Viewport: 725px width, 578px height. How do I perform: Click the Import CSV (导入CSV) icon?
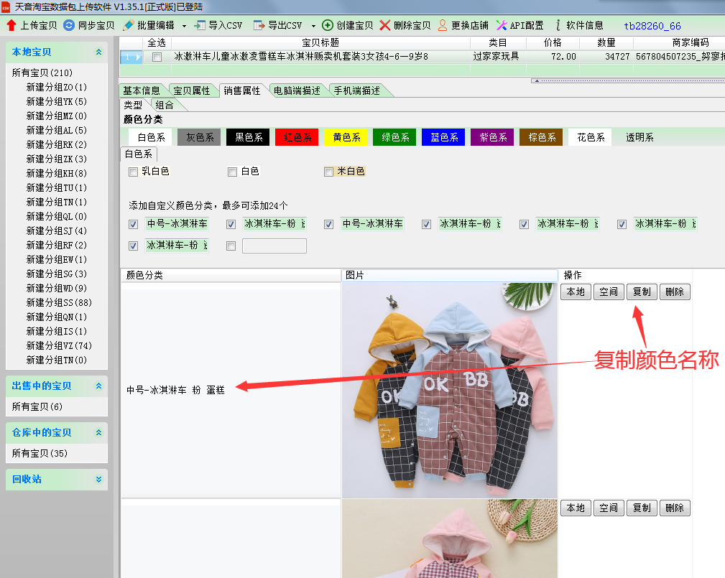click(200, 25)
